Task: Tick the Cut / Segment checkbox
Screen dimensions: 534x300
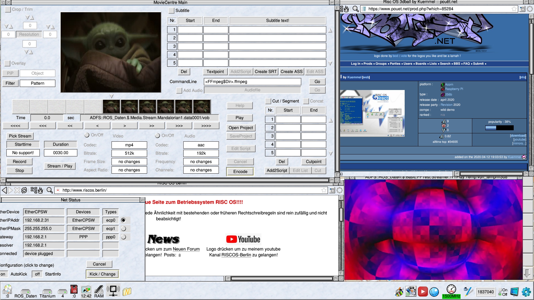Action: 268,101
